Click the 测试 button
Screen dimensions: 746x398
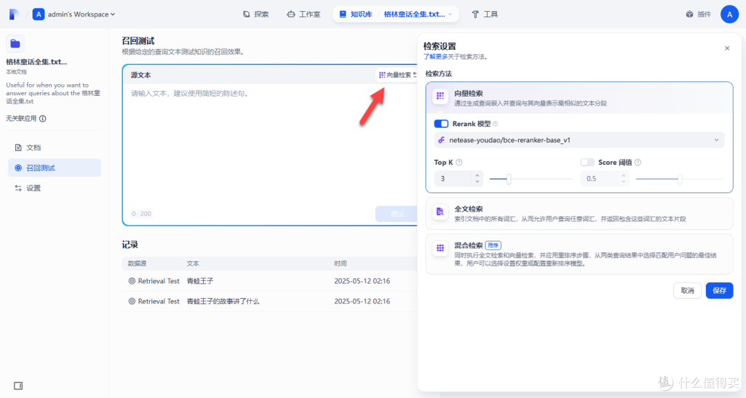tap(396, 214)
